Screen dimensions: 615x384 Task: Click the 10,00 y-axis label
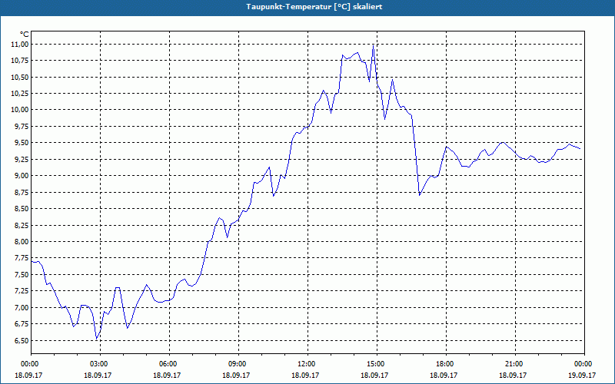[x=20, y=110]
